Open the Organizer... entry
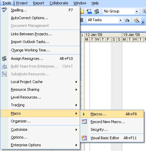 [40, 121]
